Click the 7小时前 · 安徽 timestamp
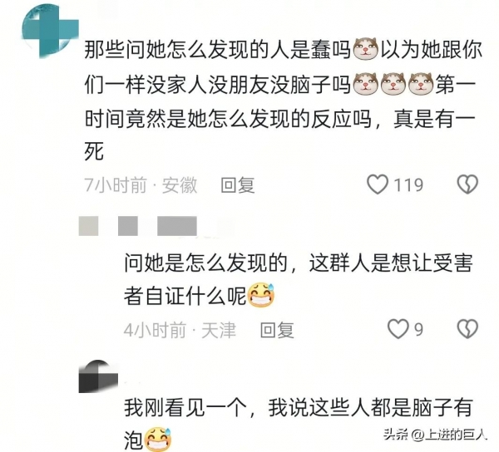Viewport: 499px width, 452px height. click(x=141, y=185)
